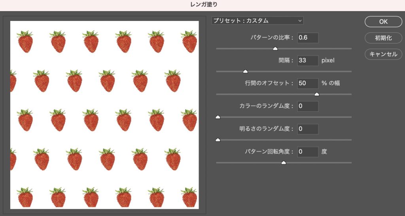
Task: Click the 明るさのランダム度 value field
Action: [308, 129]
